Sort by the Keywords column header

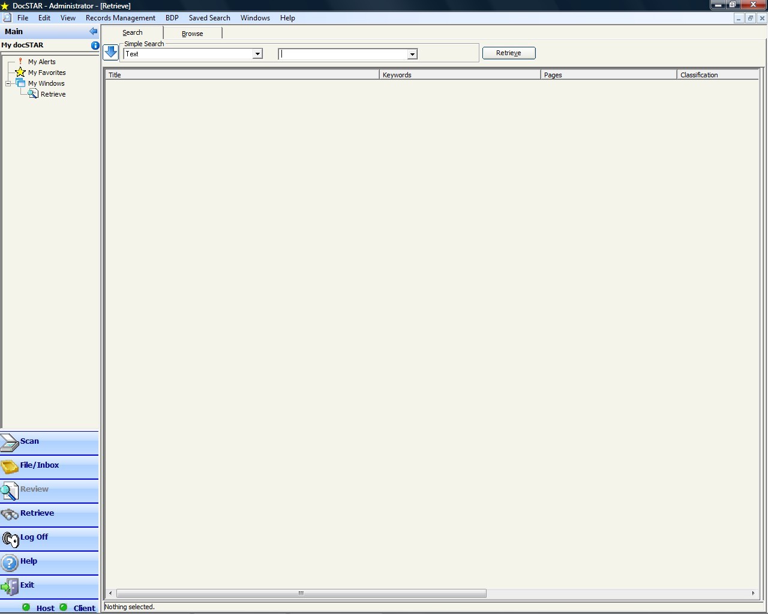(460, 75)
